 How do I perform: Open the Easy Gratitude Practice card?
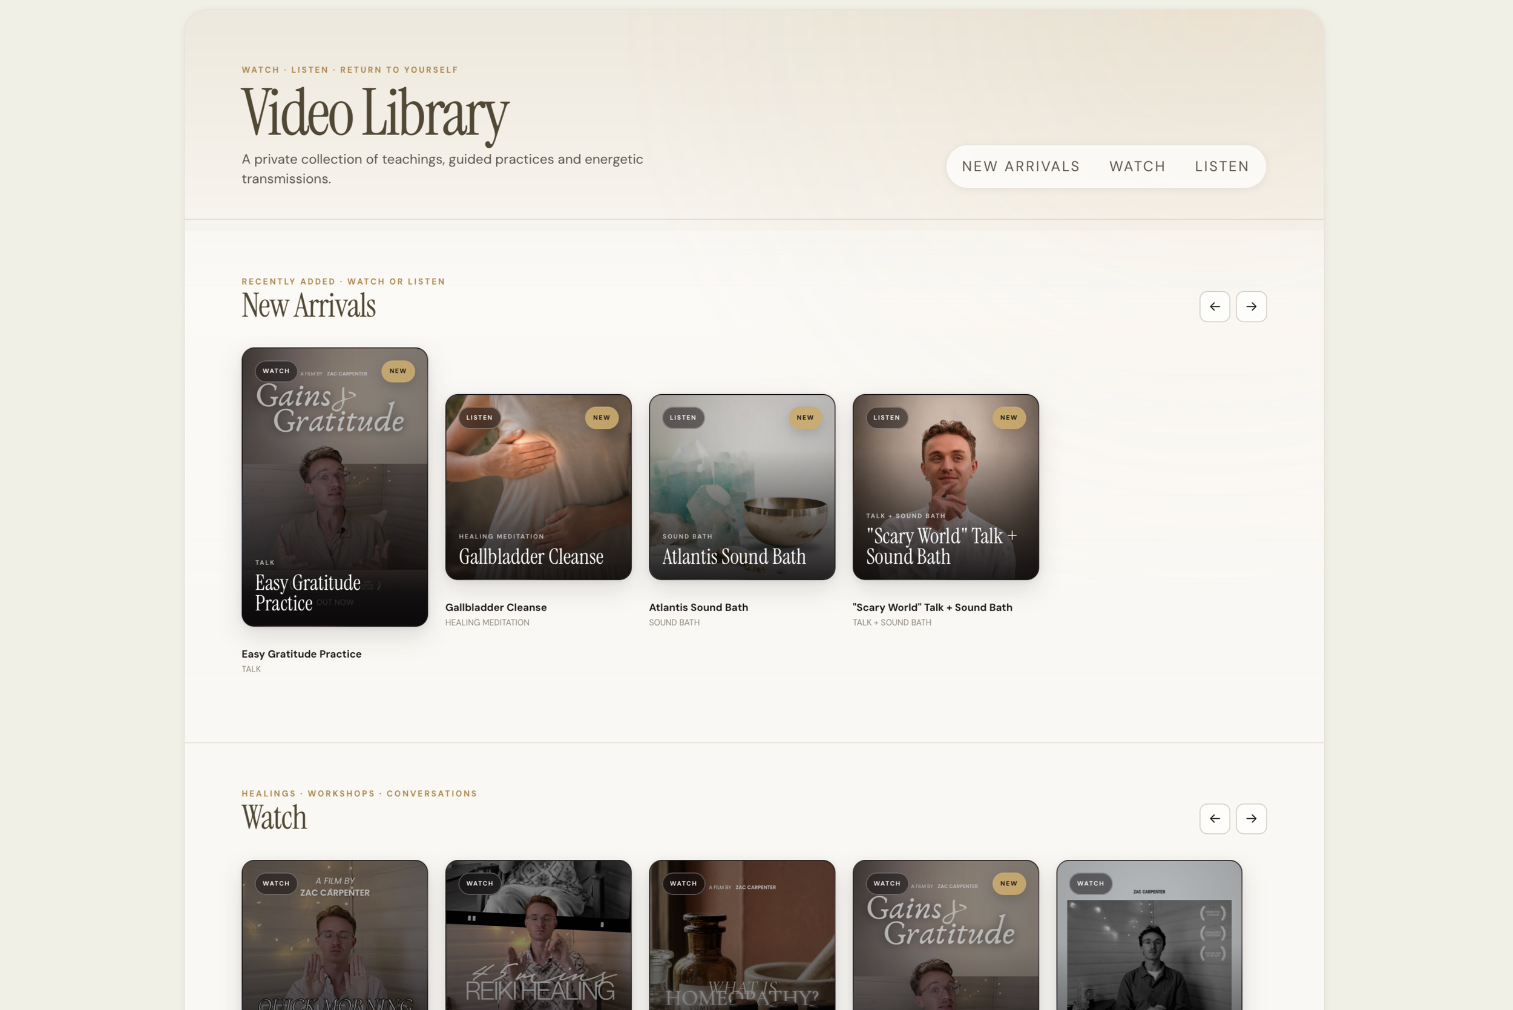(334, 487)
